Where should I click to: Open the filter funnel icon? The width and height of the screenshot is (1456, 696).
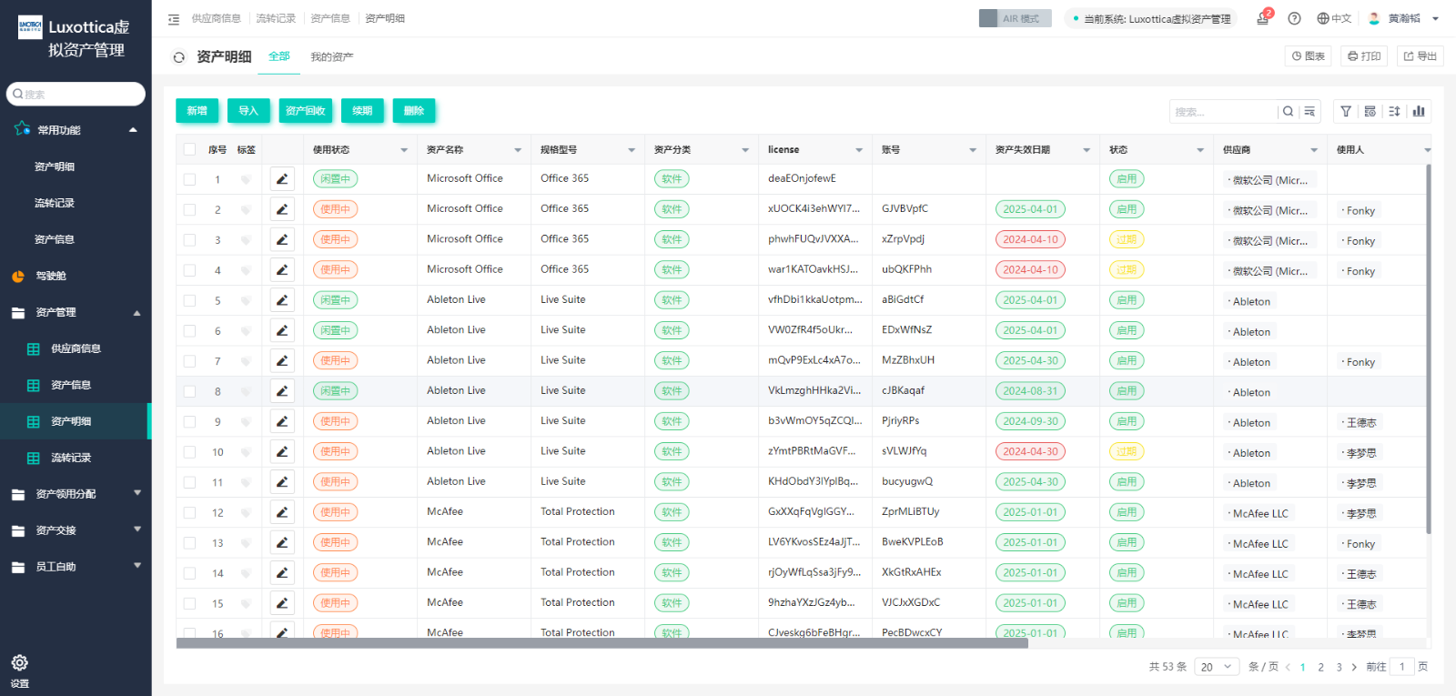coord(1346,111)
